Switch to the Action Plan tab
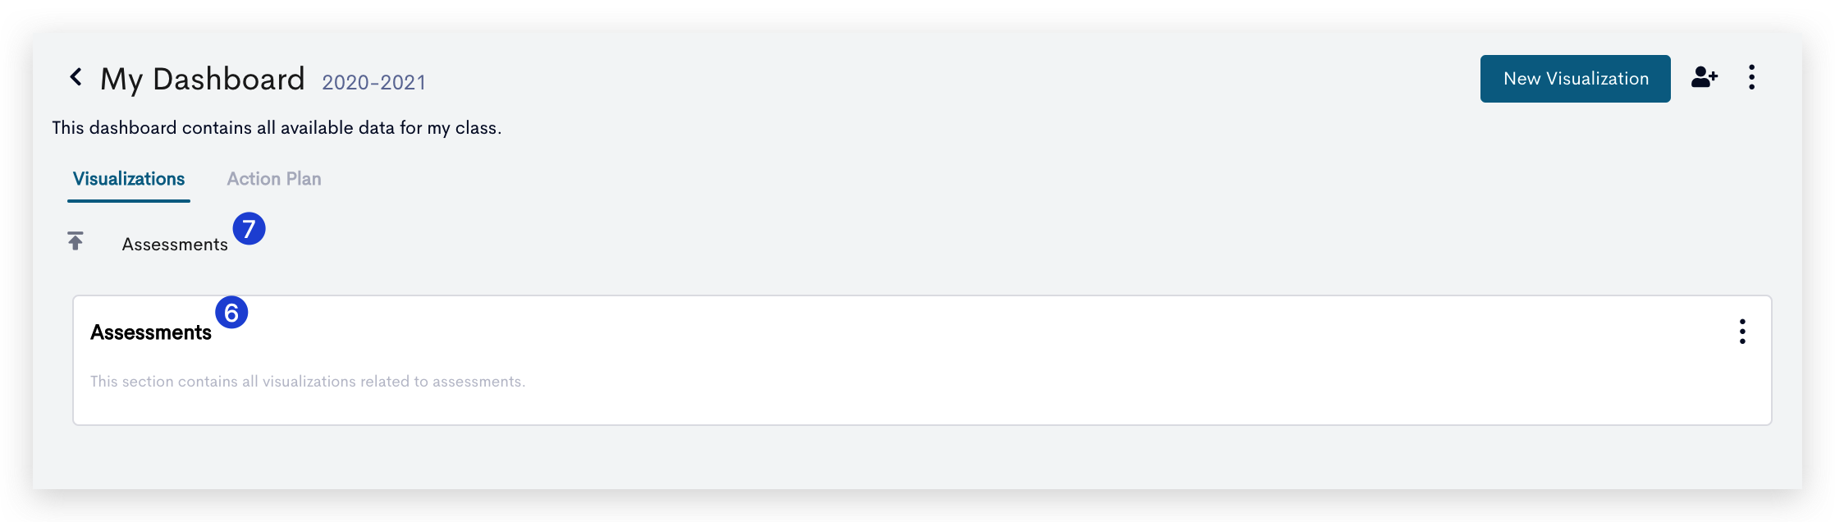 [x=274, y=179]
